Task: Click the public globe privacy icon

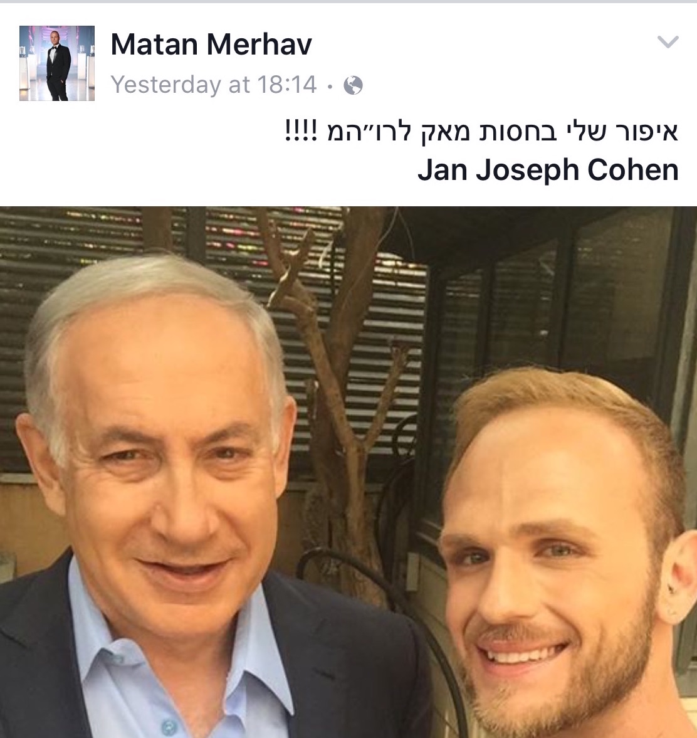Action: point(353,85)
